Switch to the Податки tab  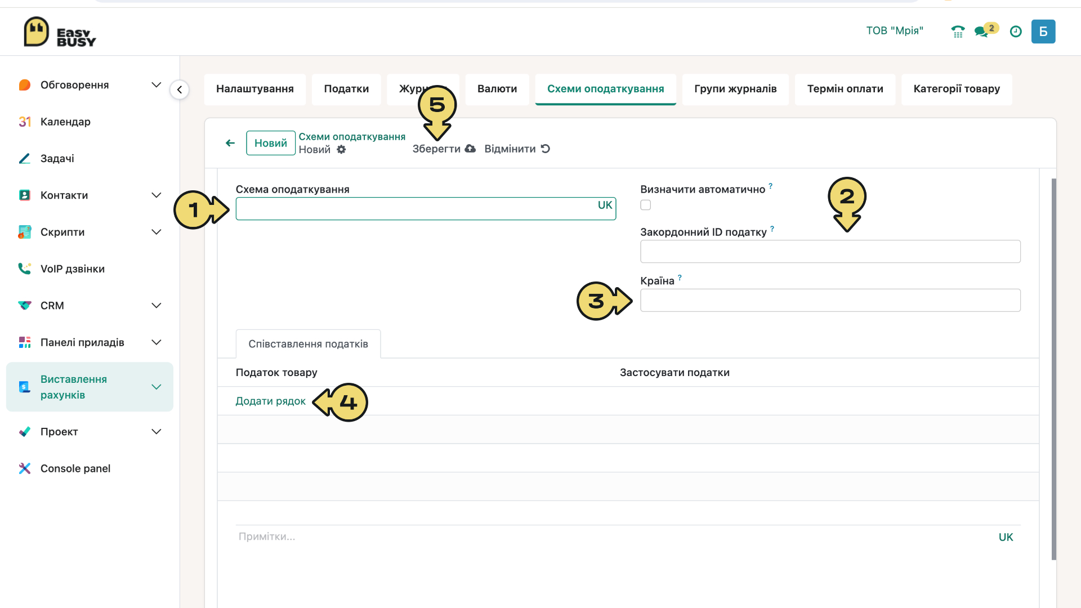pyautogui.click(x=346, y=89)
